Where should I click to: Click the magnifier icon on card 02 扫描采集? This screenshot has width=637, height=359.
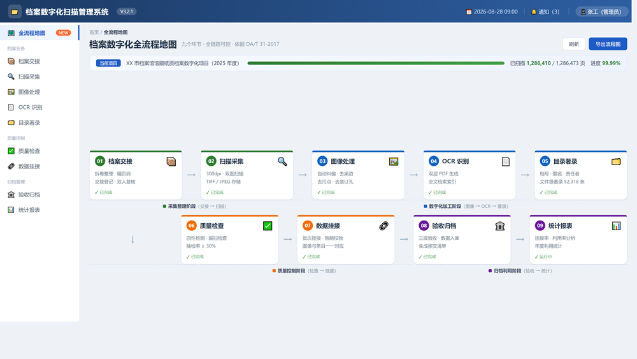tap(282, 161)
